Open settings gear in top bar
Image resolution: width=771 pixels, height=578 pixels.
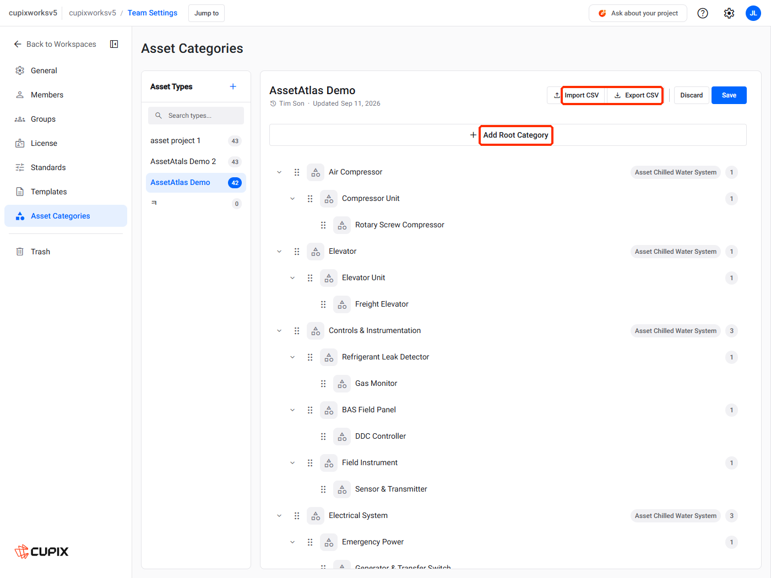point(729,13)
